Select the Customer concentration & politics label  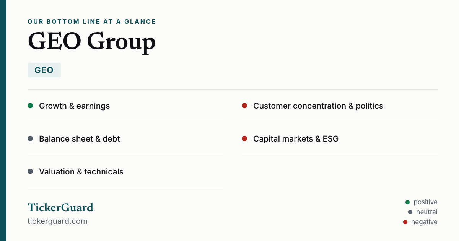[x=318, y=106]
